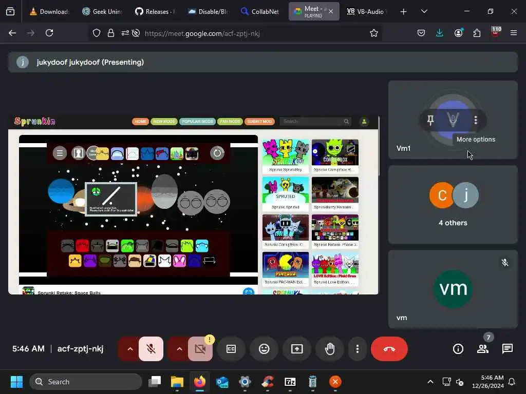The width and height of the screenshot is (526, 394).
Task: Show hidden tray icons chevron
Action: pos(430,382)
